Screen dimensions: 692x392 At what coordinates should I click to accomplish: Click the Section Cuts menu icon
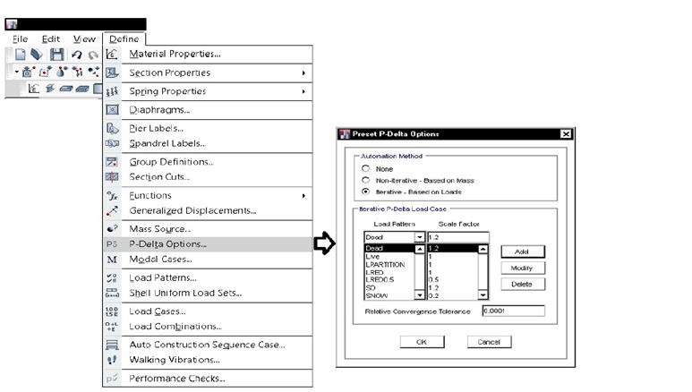112,177
